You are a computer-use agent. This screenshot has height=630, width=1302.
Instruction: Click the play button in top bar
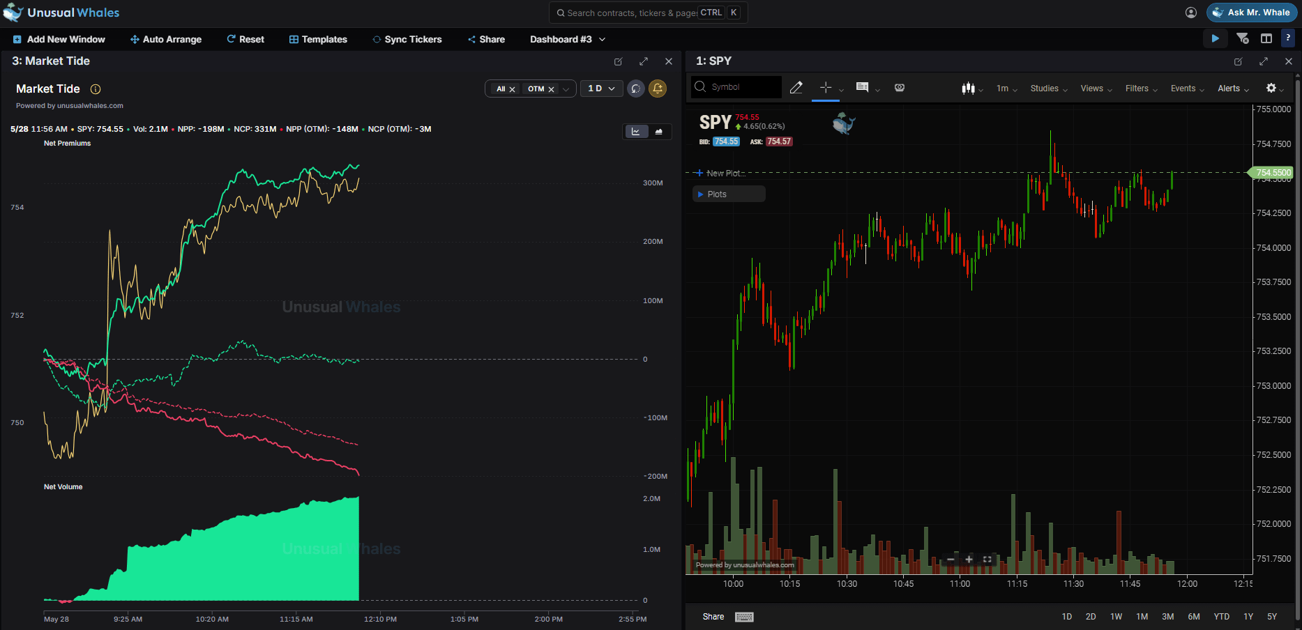click(1216, 39)
